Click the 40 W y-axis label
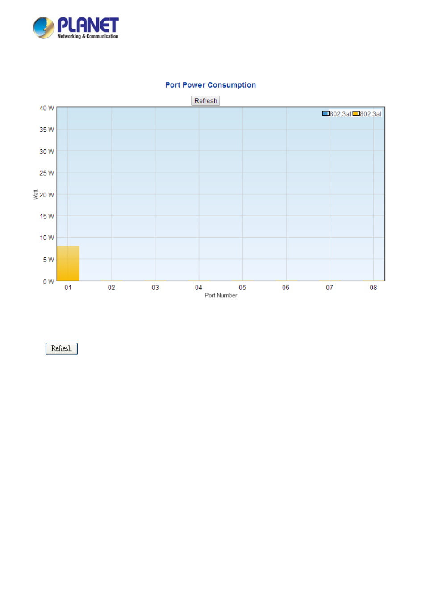The image size is (426, 603). [x=46, y=108]
